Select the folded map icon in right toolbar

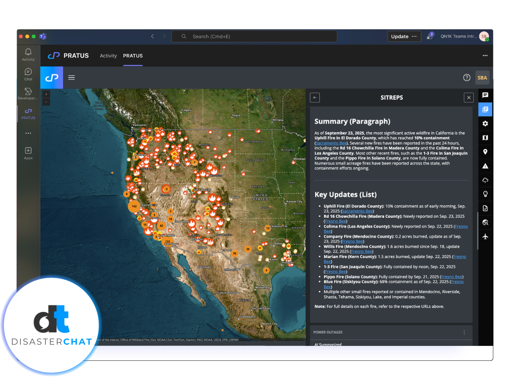coord(485,138)
